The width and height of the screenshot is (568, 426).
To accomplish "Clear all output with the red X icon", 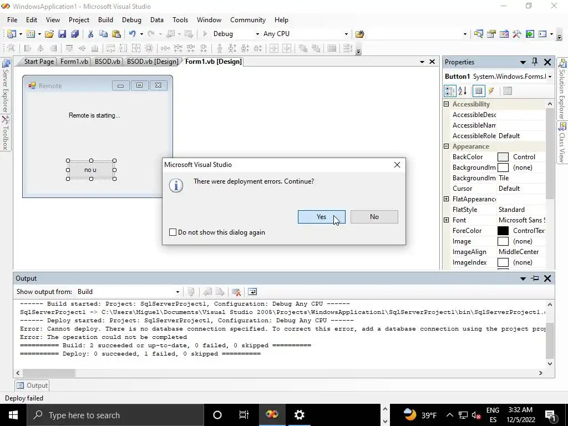I will point(236,292).
